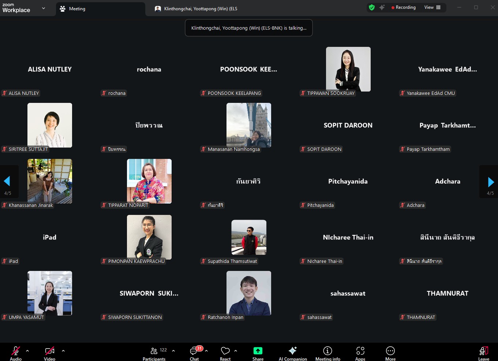
Task: Open the Zoom Workplace dropdown chevron
Action: pos(44,8)
